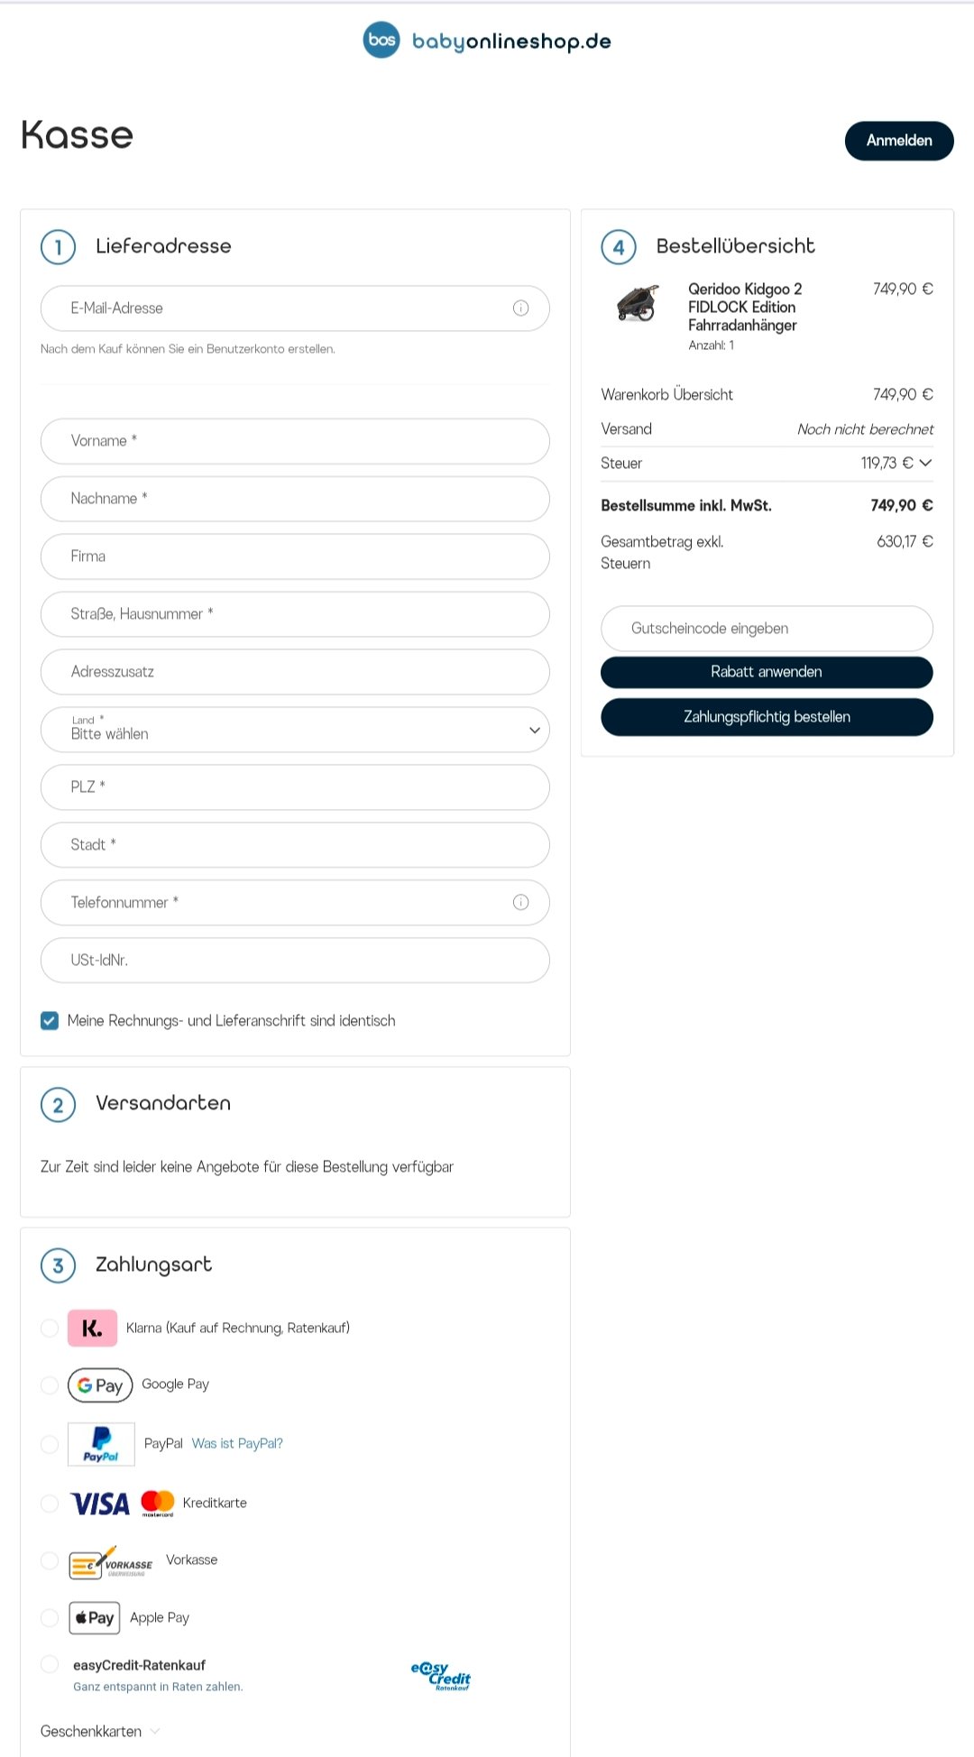Click the babyonlineshop.de logo
This screenshot has width=974, height=1757.
[x=487, y=41]
